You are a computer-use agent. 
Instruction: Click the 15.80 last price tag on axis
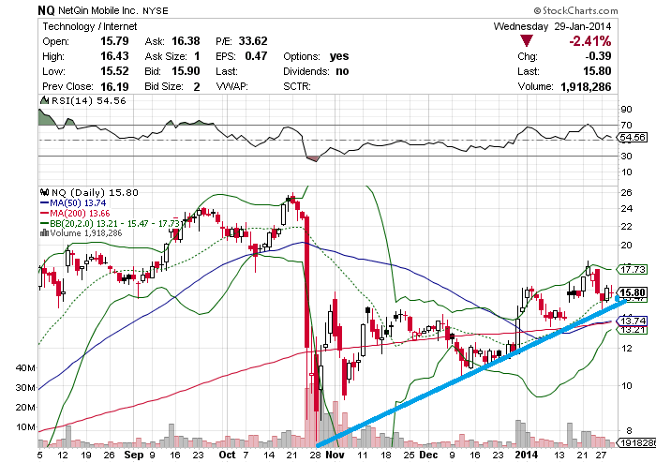[633, 292]
